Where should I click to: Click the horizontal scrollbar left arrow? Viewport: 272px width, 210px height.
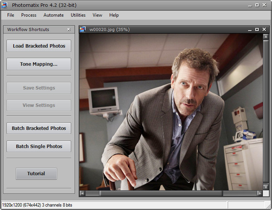click(82, 193)
